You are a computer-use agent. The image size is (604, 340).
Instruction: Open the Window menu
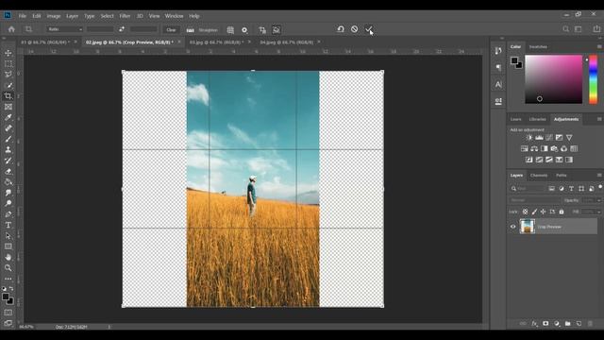tap(174, 16)
